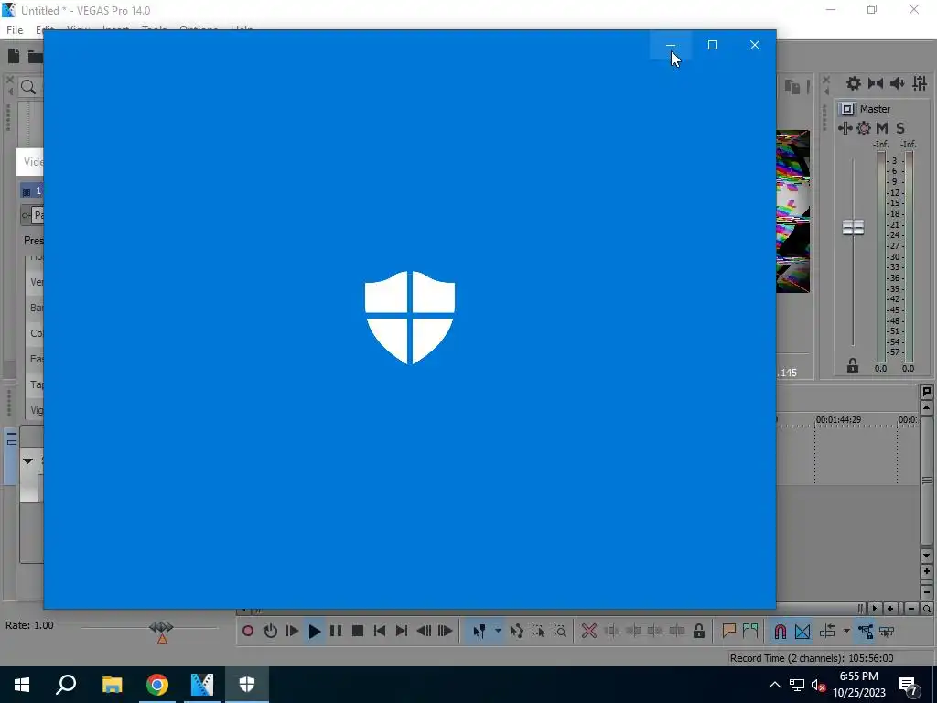Click timeline vertical scrollbar down arrow
This screenshot has width=937, height=703.
(x=926, y=556)
